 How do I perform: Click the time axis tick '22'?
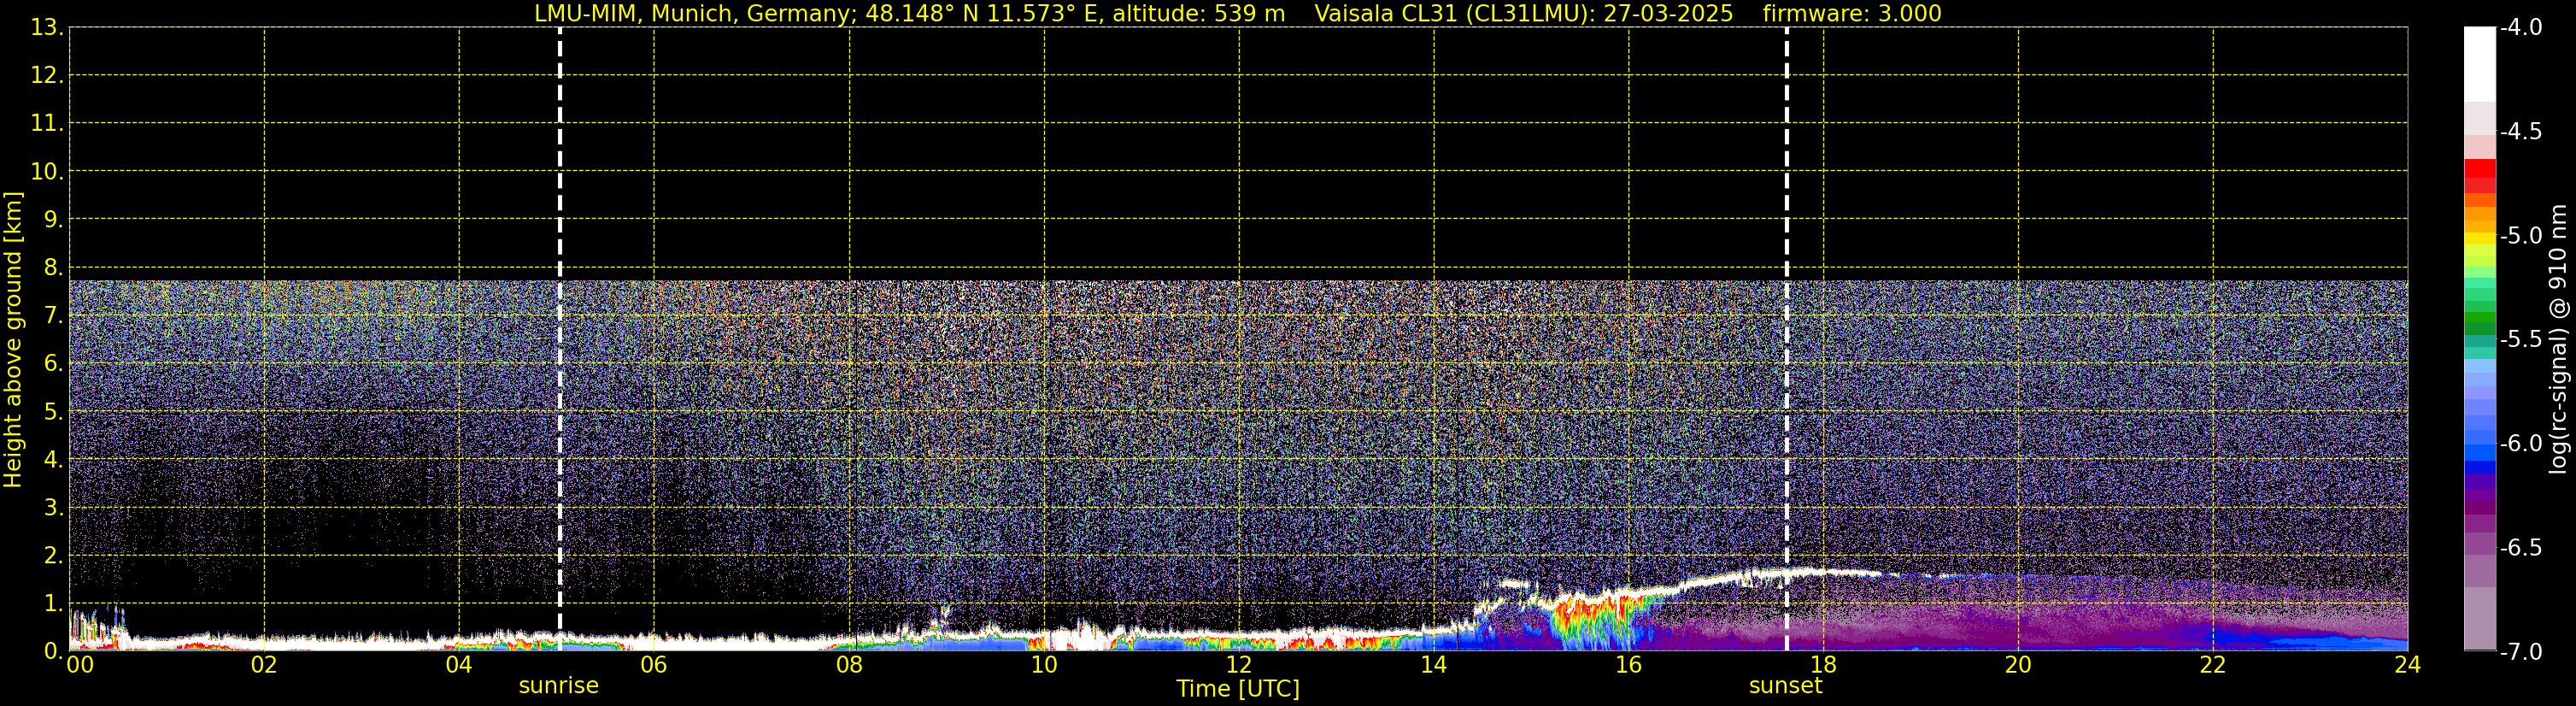2213,664
